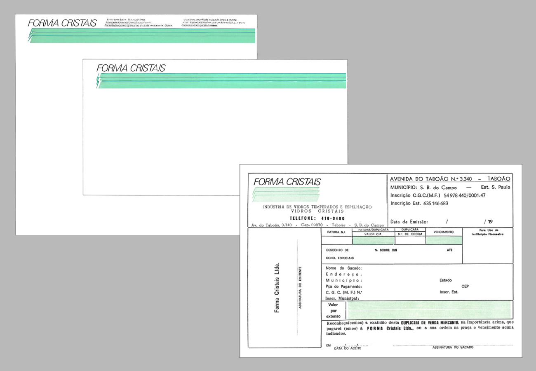Screen dimensions: 536x371
Task: Click the green stripe band on the front envelope
Action: 222,81
